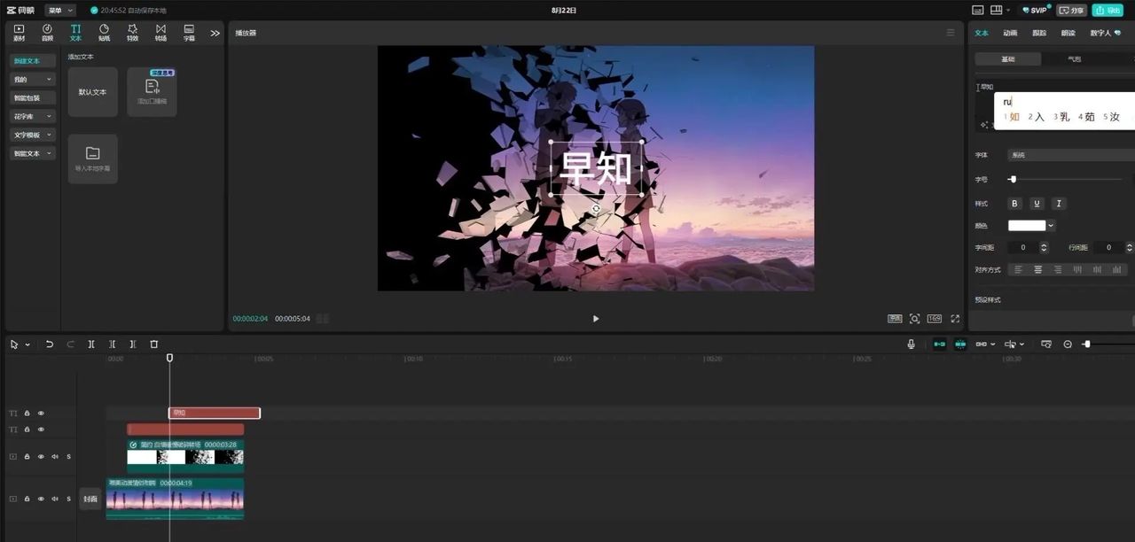
Task: Open the 转场 (Transitions) panel
Action: 160,33
